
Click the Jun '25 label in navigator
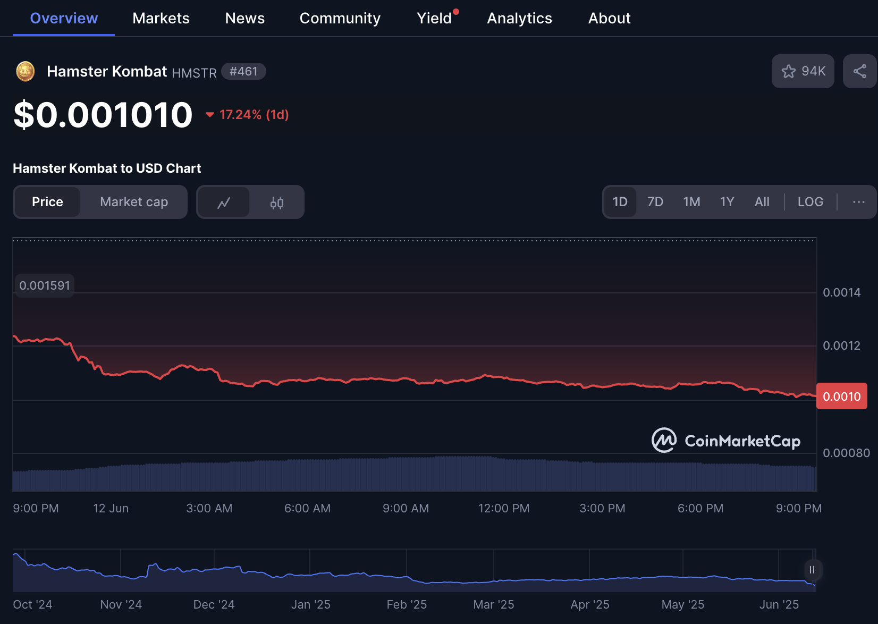[x=779, y=604]
